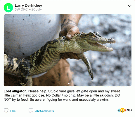Image resolution: width=135 pixels, height=117 pixels.
Task: Click the green 'L' profile avatar
Action: pyautogui.click(x=8, y=8)
